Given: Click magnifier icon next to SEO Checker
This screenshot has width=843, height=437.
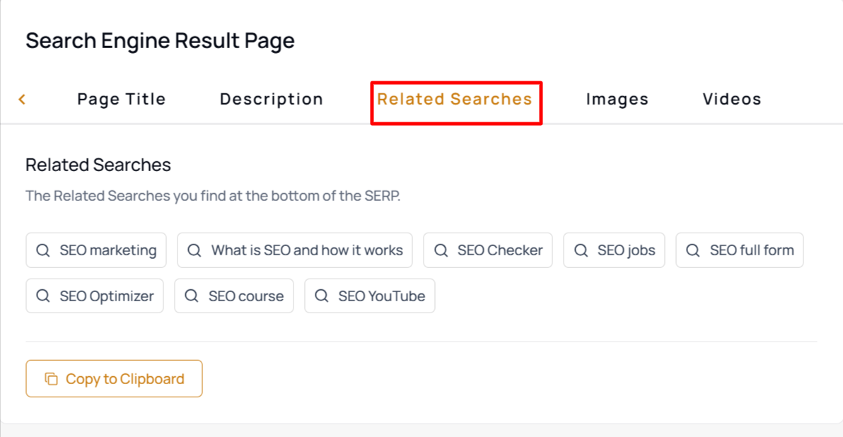Looking at the screenshot, I should (441, 250).
